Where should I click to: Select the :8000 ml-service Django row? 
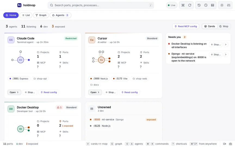coord(123,120)
